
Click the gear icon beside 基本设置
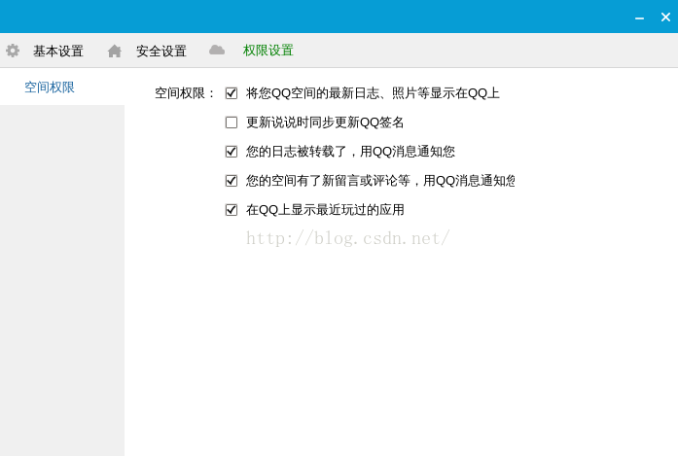(13, 51)
